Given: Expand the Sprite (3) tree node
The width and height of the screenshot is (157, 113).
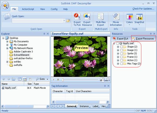Looking at the screenshot, I should (118, 54).
